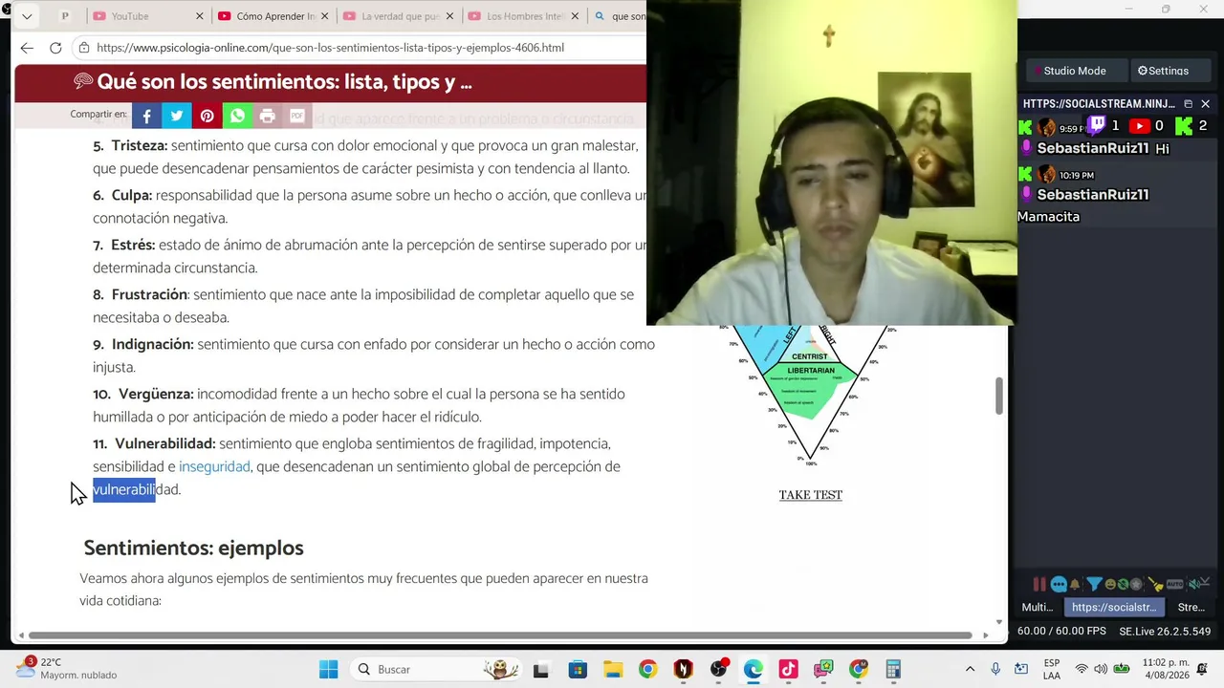Image resolution: width=1224 pixels, height=688 pixels.
Task: Click the blue chat bubble icon
Action: pyautogui.click(x=1059, y=584)
